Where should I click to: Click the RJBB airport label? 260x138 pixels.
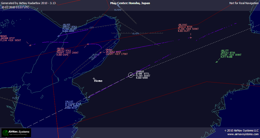click(x=96, y=55)
